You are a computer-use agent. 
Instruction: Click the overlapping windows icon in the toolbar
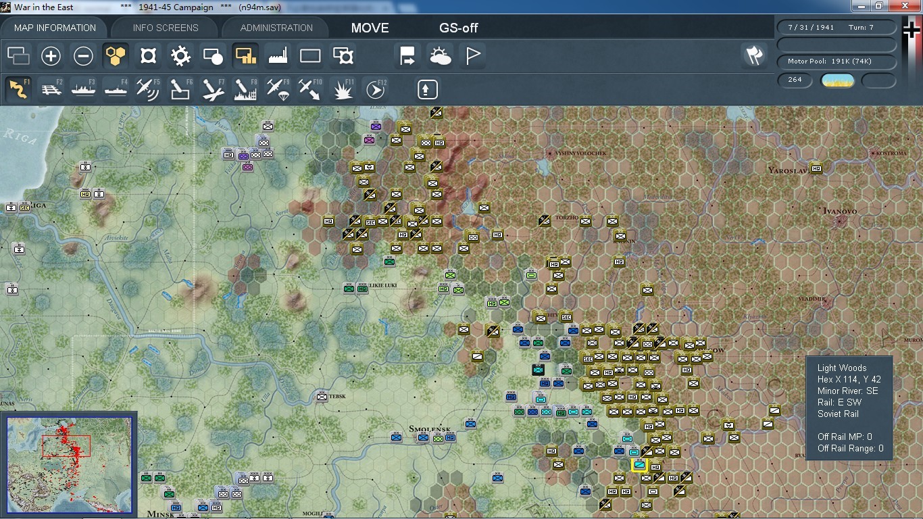coord(18,55)
